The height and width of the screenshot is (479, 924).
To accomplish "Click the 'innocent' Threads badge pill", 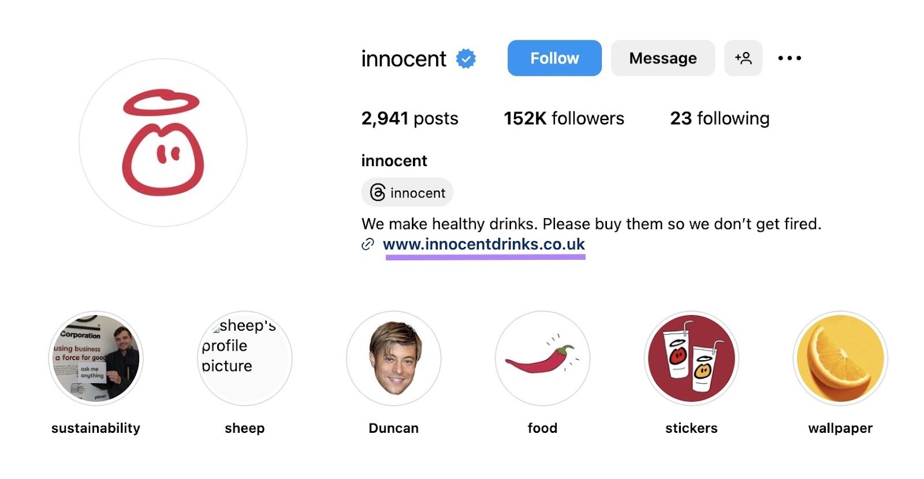I will [x=407, y=192].
